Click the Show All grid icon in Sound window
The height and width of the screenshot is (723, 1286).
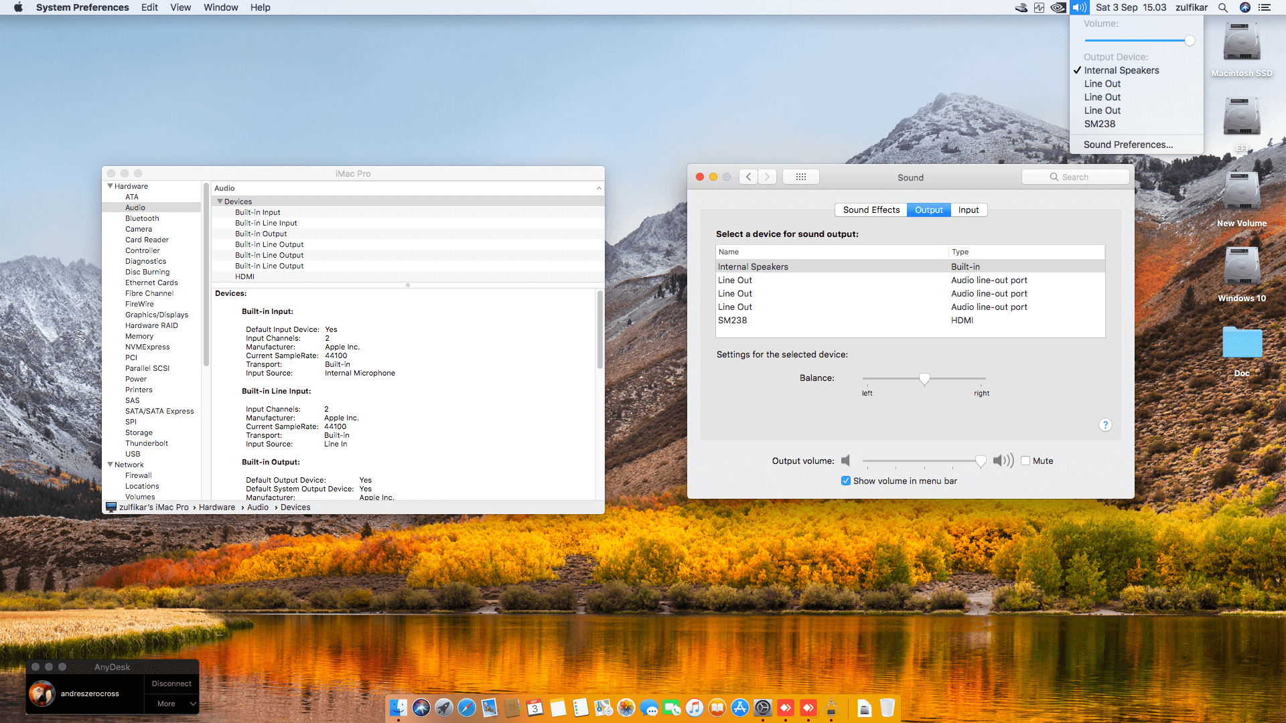pyautogui.click(x=800, y=177)
